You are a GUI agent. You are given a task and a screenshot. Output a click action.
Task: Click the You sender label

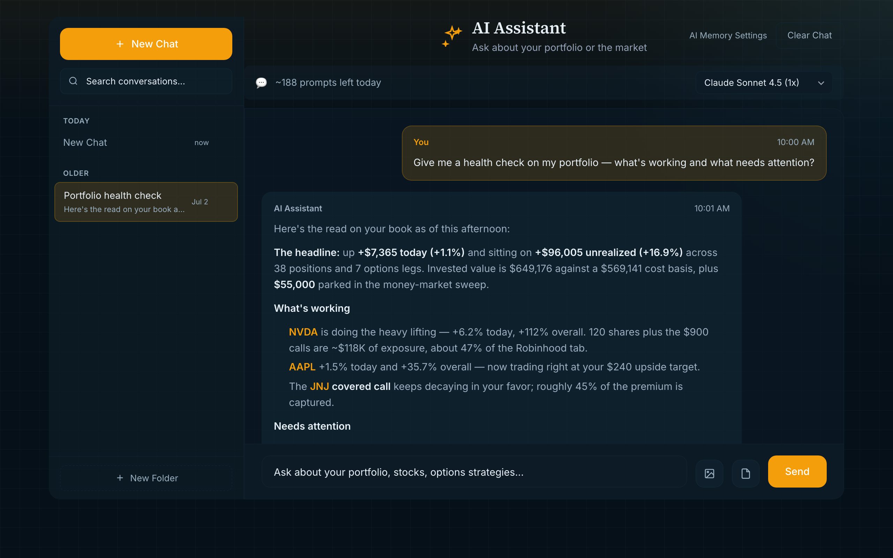(x=421, y=142)
